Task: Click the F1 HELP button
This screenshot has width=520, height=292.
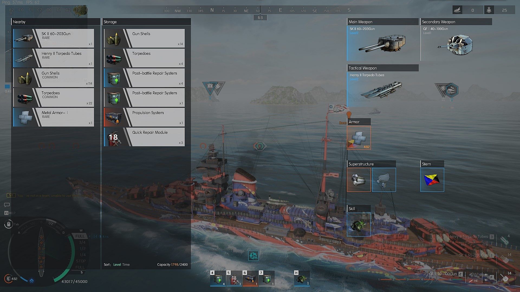Action: click(x=10, y=213)
